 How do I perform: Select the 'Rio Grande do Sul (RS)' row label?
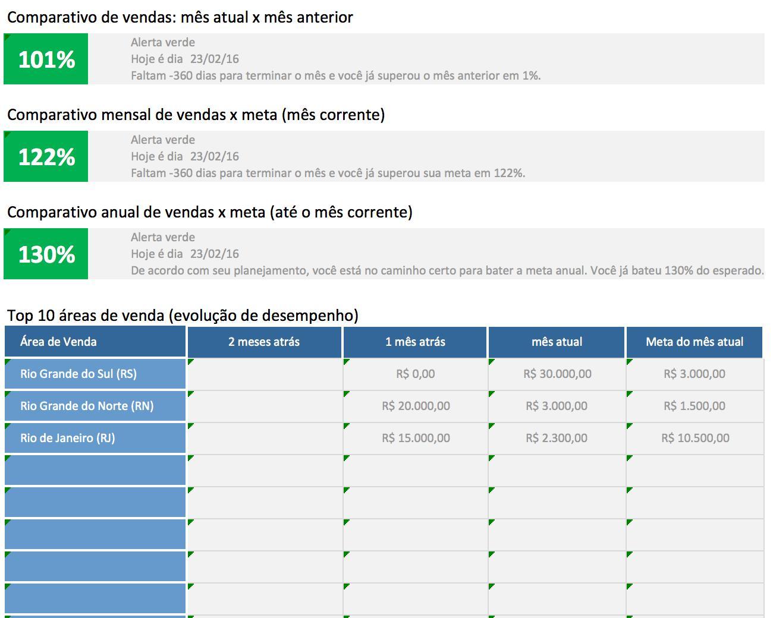pyautogui.click(x=95, y=374)
